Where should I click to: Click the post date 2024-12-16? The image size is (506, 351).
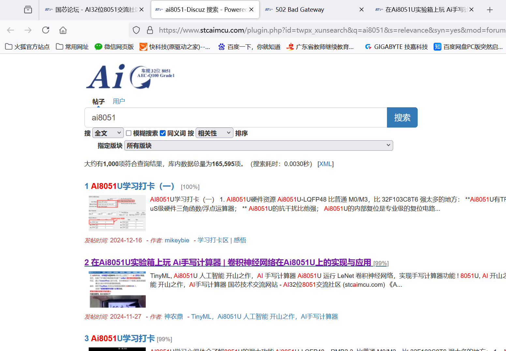point(126,240)
